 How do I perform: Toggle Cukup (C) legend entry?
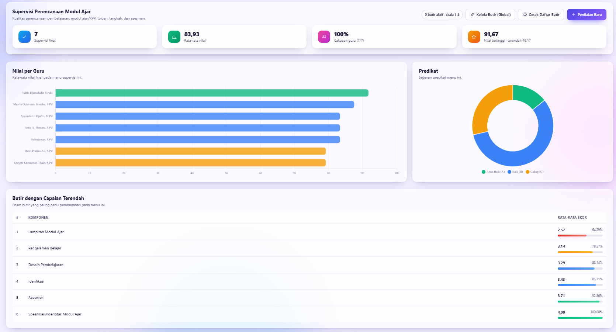pos(534,172)
